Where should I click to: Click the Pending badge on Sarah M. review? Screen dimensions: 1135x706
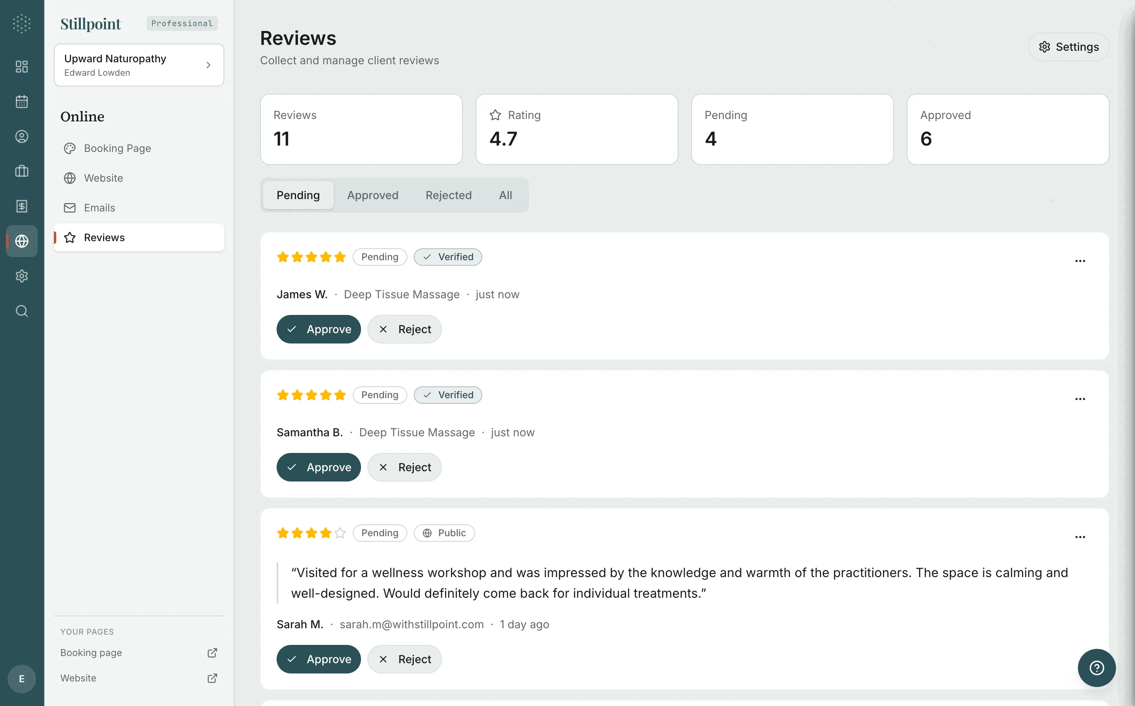coord(380,533)
